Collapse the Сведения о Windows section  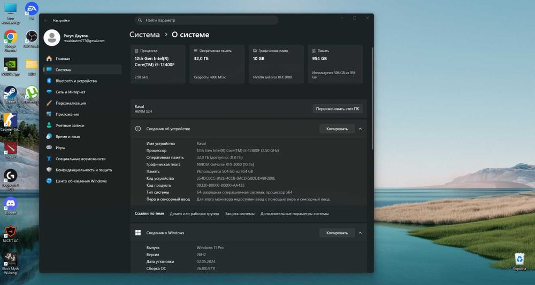pos(360,233)
